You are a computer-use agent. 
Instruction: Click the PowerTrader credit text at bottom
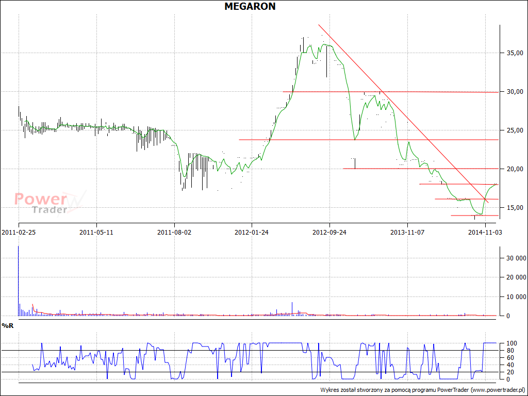coord(423,390)
